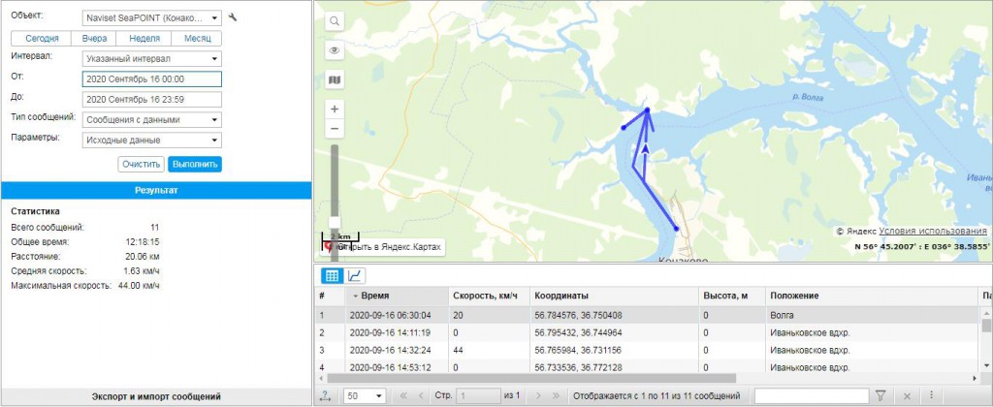The image size is (993, 407).
Task: Open the map search tool
Action: [x=335, y=21]
